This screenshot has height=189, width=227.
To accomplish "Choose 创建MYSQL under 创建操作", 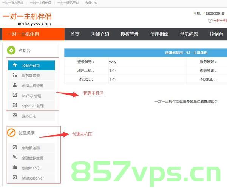I will [31, 168].
